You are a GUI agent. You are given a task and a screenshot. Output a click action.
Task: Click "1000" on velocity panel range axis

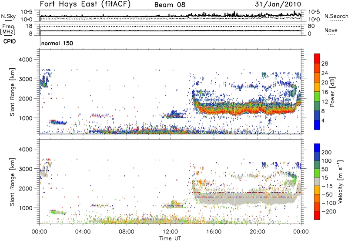click(x=25, y=208)
